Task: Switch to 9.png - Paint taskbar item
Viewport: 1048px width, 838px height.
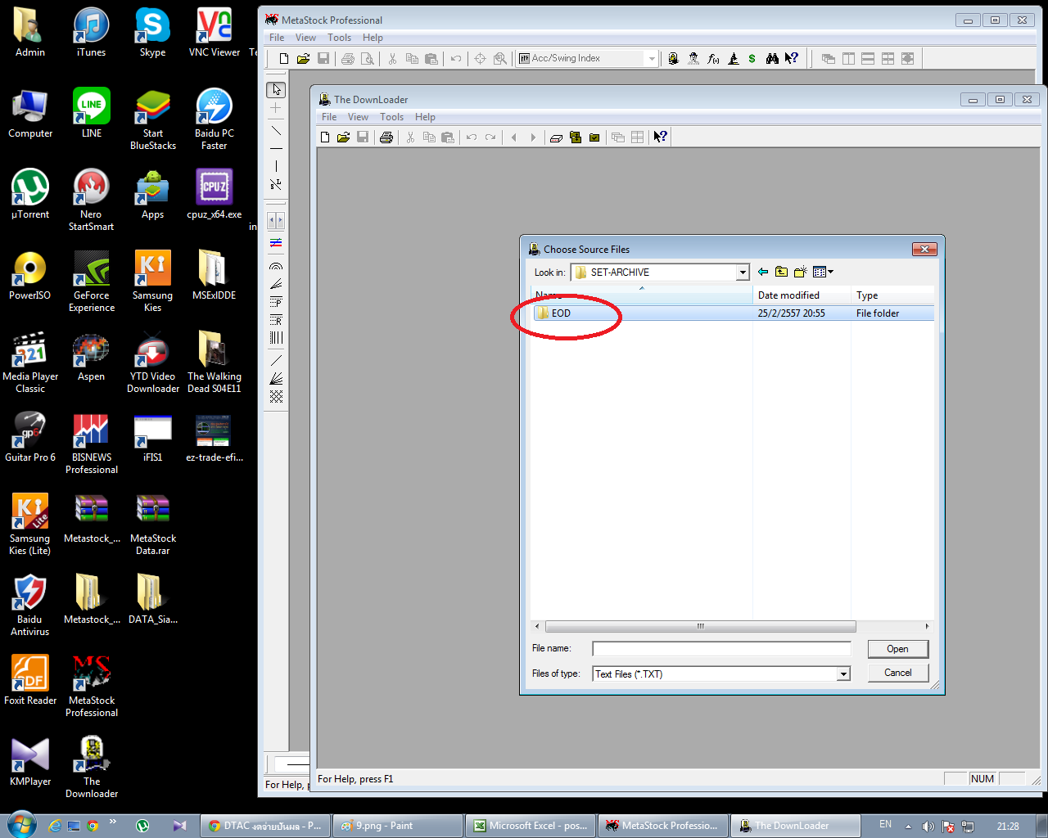Action: coord(398,826)
